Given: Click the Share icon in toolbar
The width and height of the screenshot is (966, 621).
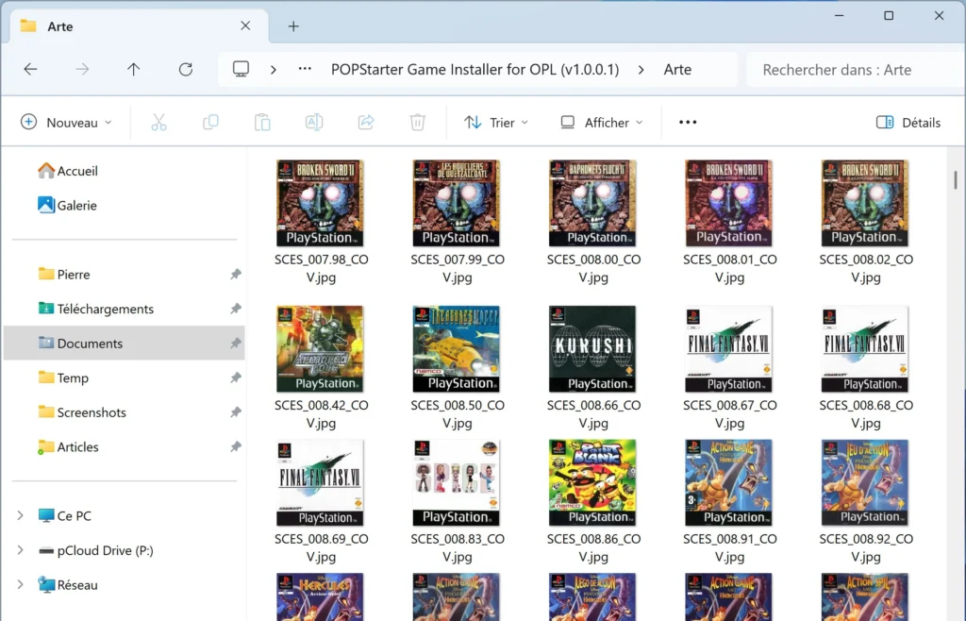Looking at the screenshot, I should tap(366, 122).
